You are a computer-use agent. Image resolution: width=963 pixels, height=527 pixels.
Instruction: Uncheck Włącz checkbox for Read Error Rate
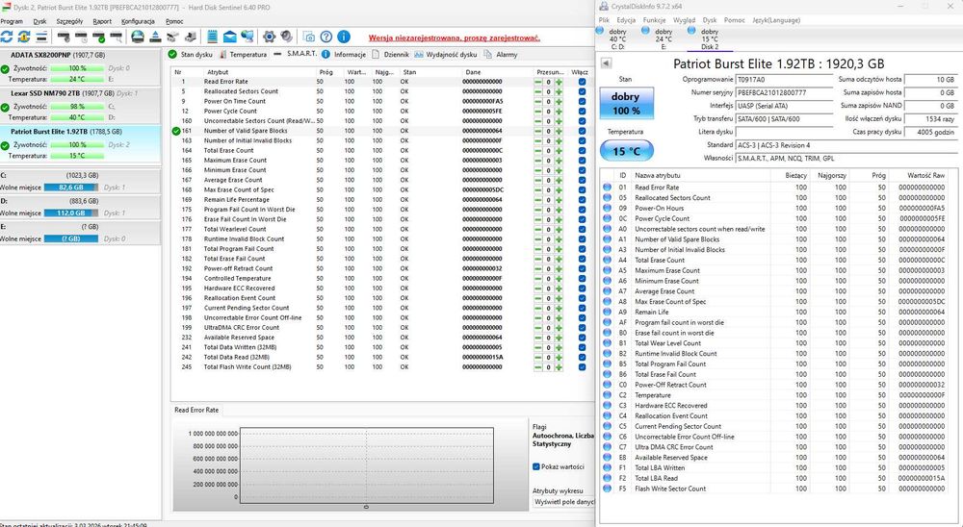click(x=582, y=82)
